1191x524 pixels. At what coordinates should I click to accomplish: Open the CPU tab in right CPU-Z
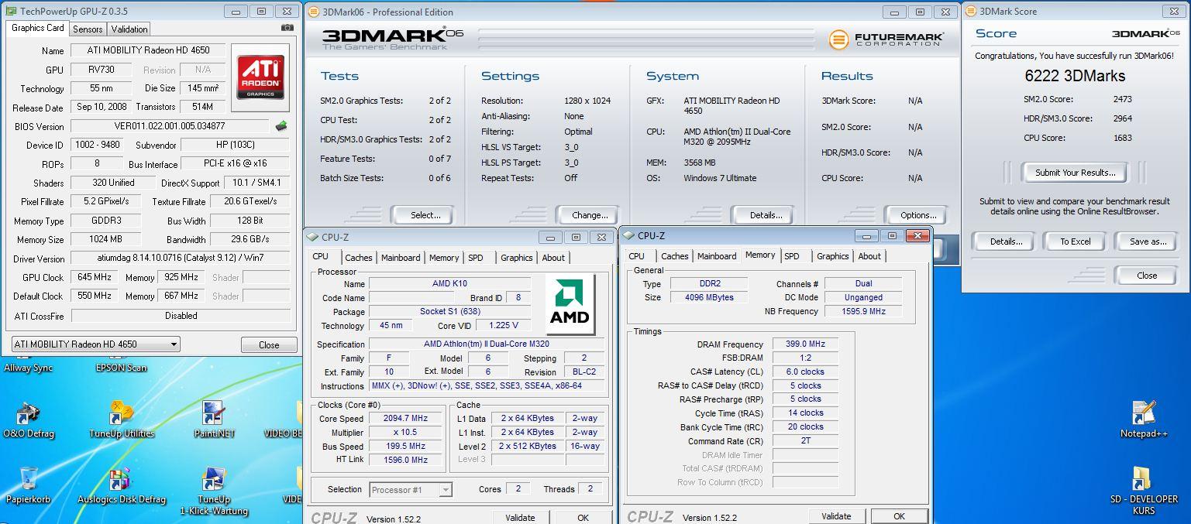coord(637,256)
